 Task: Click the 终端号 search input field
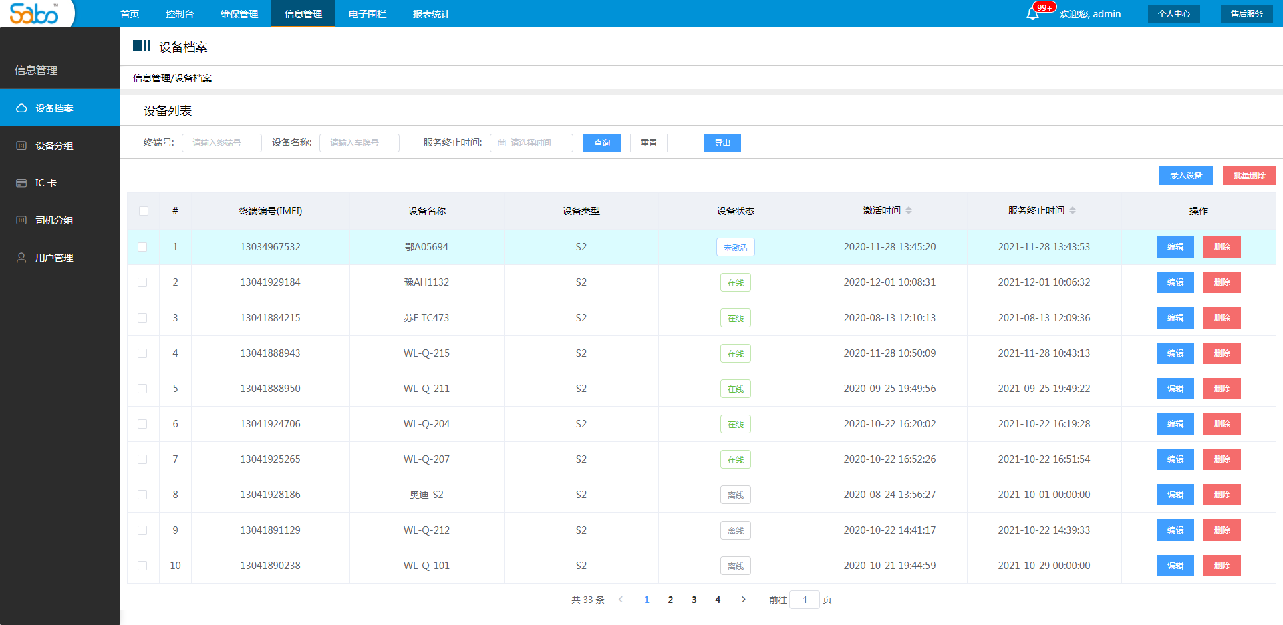pos(222,143)
